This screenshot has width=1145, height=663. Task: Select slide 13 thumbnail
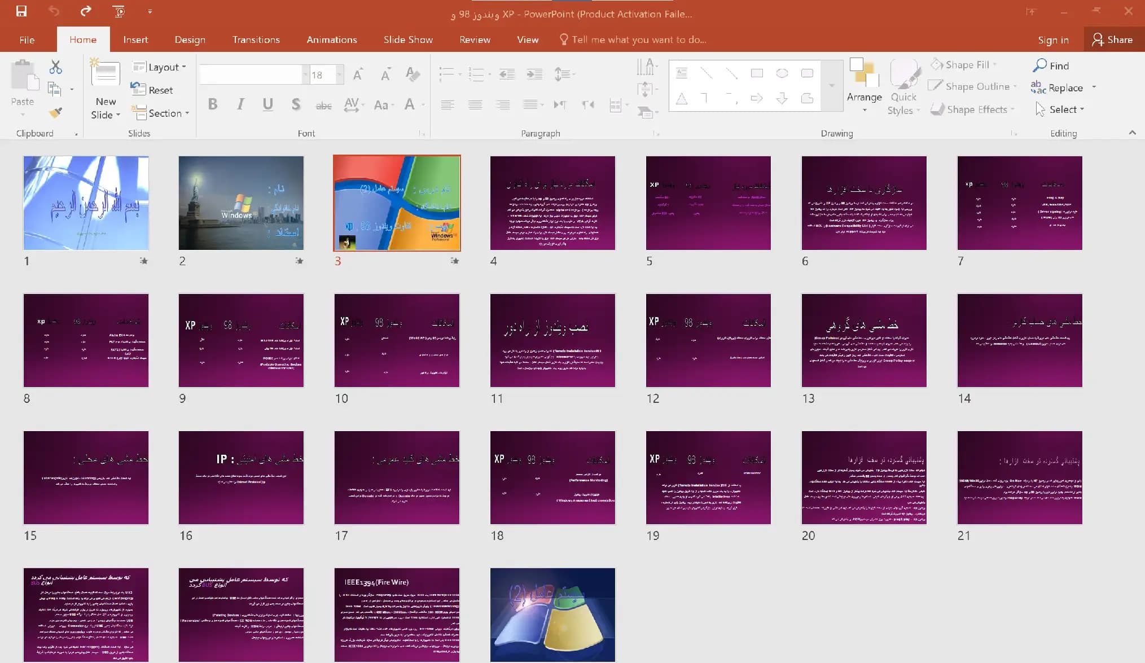tap(863, 340)
